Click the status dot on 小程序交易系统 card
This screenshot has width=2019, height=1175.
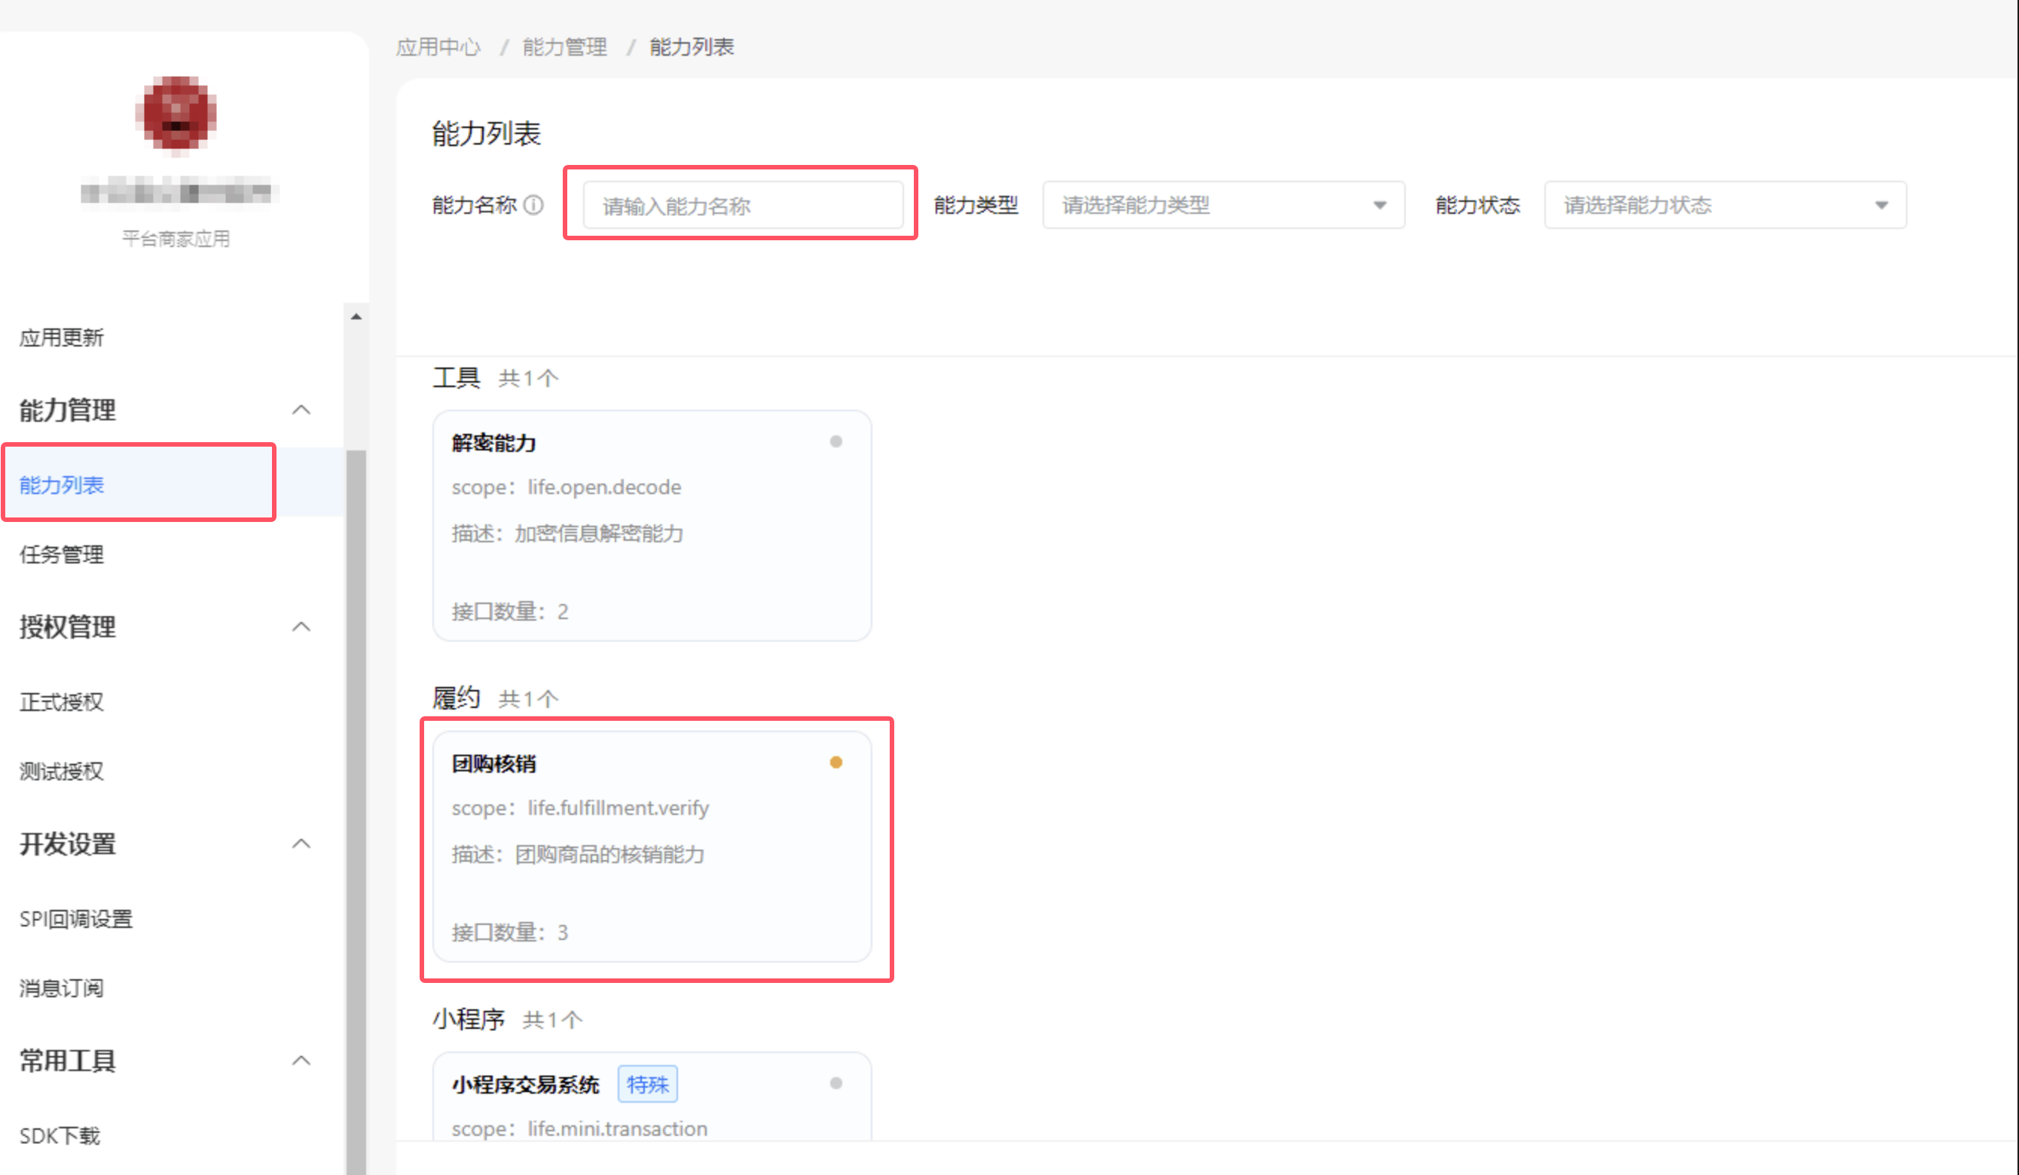click(x=836, y=1083)
